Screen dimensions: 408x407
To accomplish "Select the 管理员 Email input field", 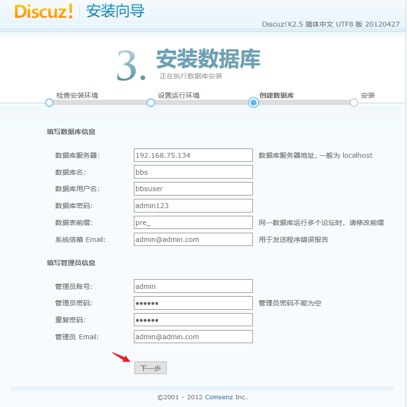I will click(193, 336).
